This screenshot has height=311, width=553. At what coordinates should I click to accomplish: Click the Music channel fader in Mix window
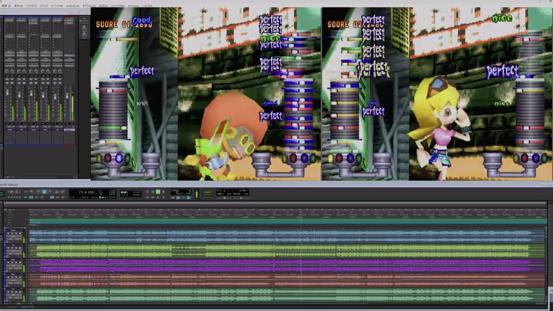click(x=7, y=93)
